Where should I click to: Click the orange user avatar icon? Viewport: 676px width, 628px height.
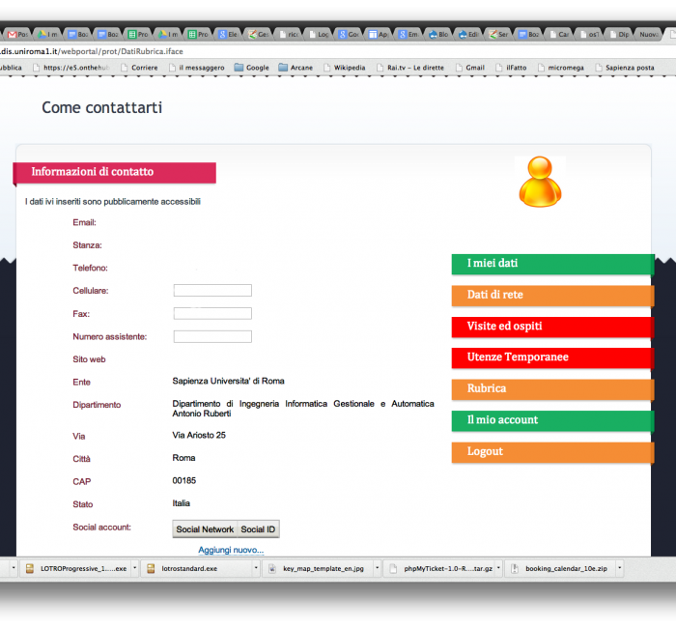click(x=540, y=182)
